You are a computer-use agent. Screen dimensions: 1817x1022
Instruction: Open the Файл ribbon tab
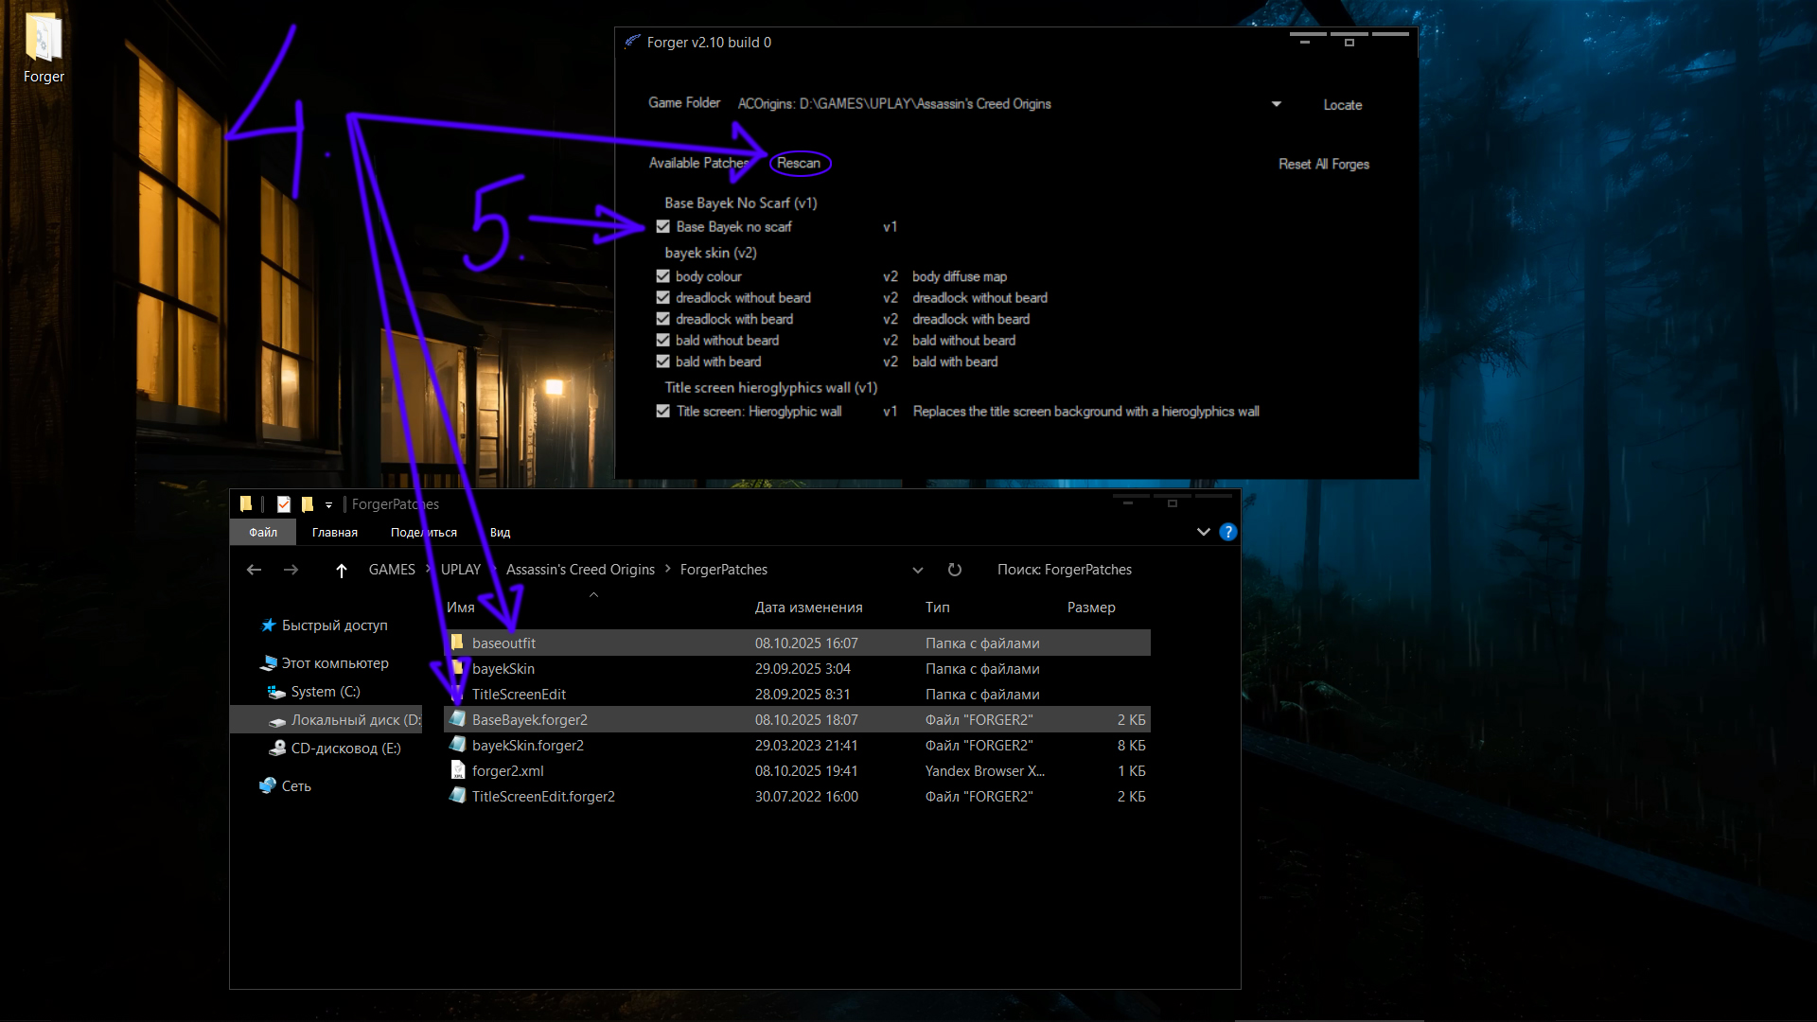click(263, 533)
